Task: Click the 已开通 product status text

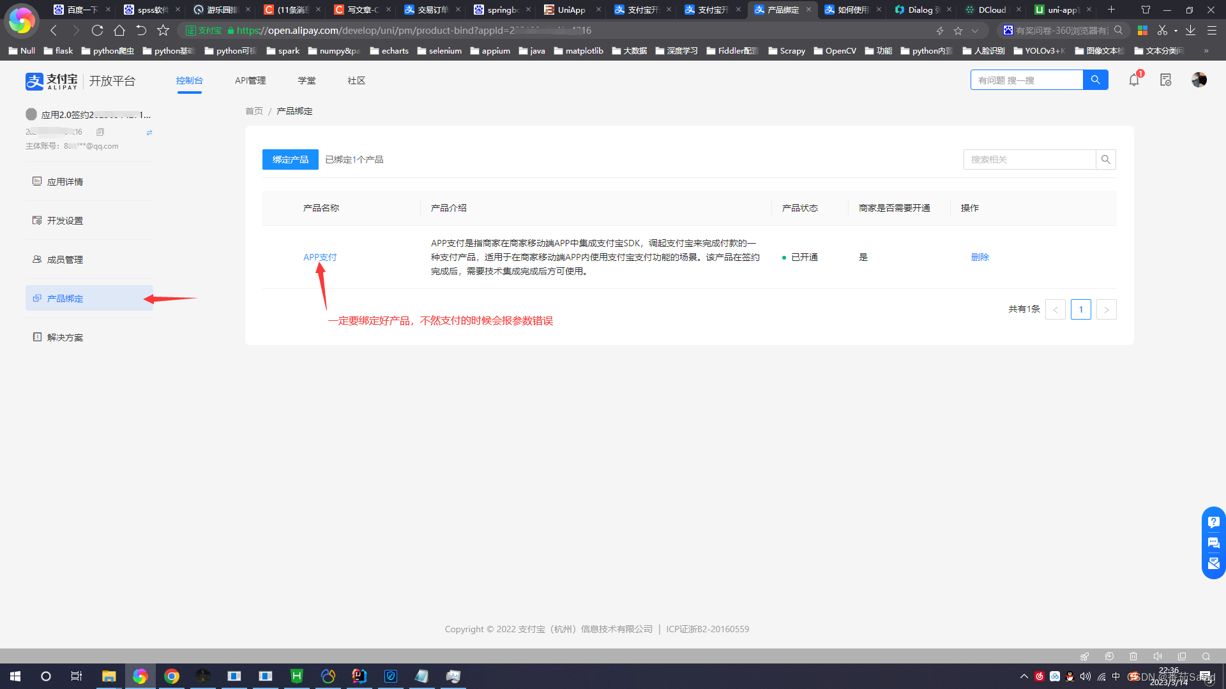Action: coord(805,257)
